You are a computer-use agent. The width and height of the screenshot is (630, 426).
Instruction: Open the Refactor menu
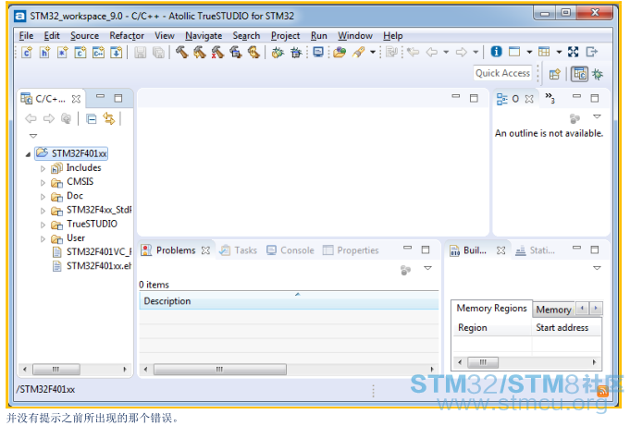point(127,36)
